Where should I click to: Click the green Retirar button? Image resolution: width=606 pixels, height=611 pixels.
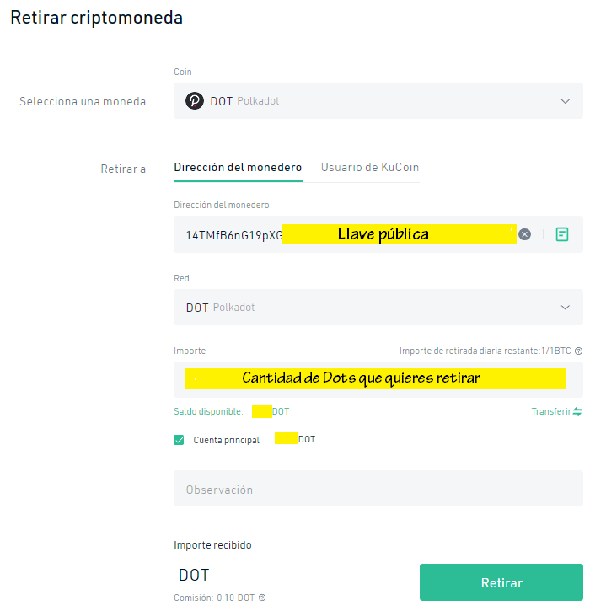501,582
